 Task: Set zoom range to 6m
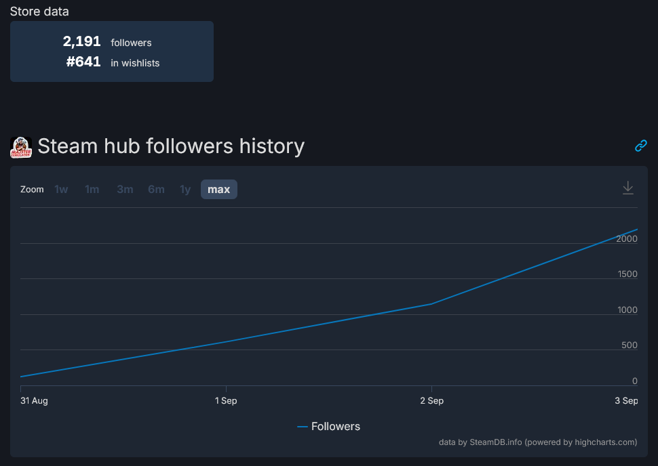point(156,190)
